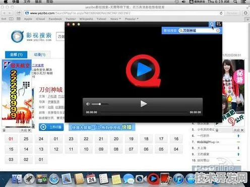Open the Finder icon in the Dock
The height and width of the screenshot is (187, 250).
[x=17, y=179]
